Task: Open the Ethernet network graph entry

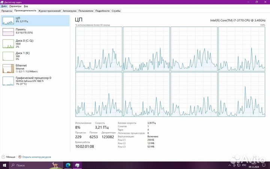Action: (35, 68)
